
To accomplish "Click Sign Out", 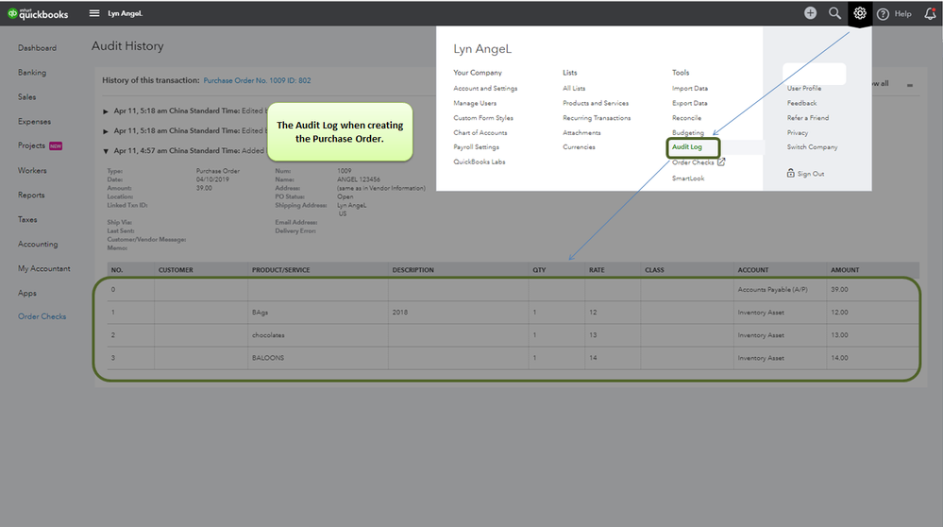I will 811,174.
